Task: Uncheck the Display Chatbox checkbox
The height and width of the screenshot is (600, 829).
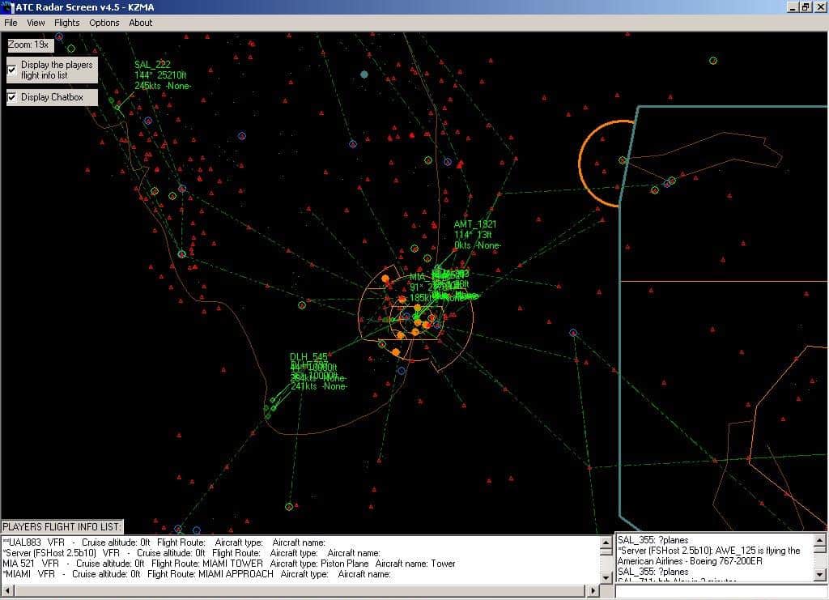Action: [x=12, y=97]
